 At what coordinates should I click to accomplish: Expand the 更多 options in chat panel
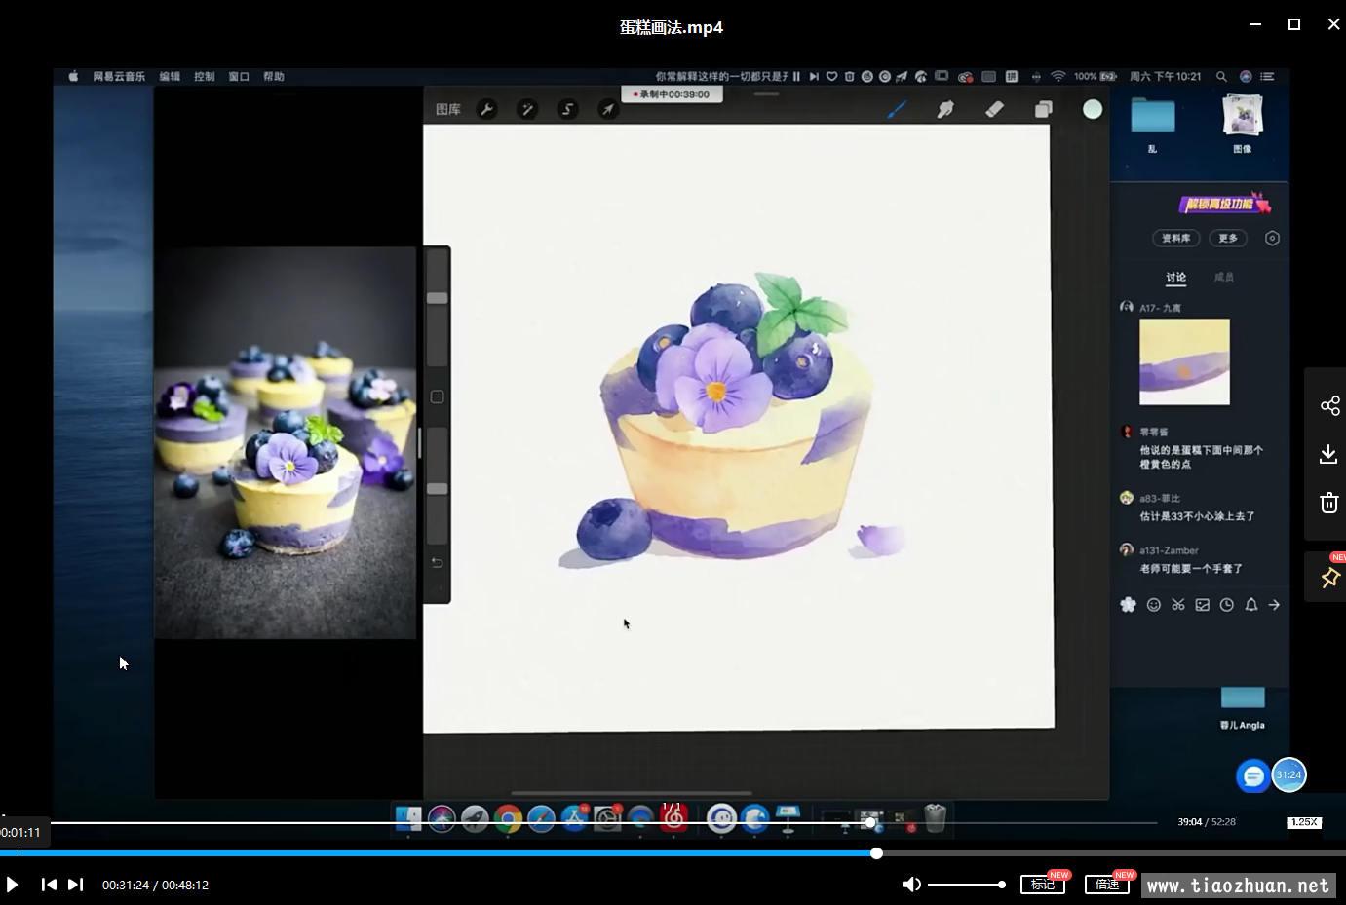click(x=1228, y=238)
